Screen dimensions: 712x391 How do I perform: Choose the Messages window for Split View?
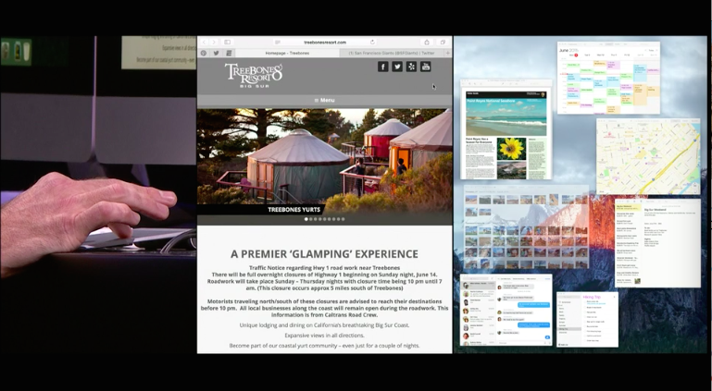pyautogui.click(x=506, y=310)
